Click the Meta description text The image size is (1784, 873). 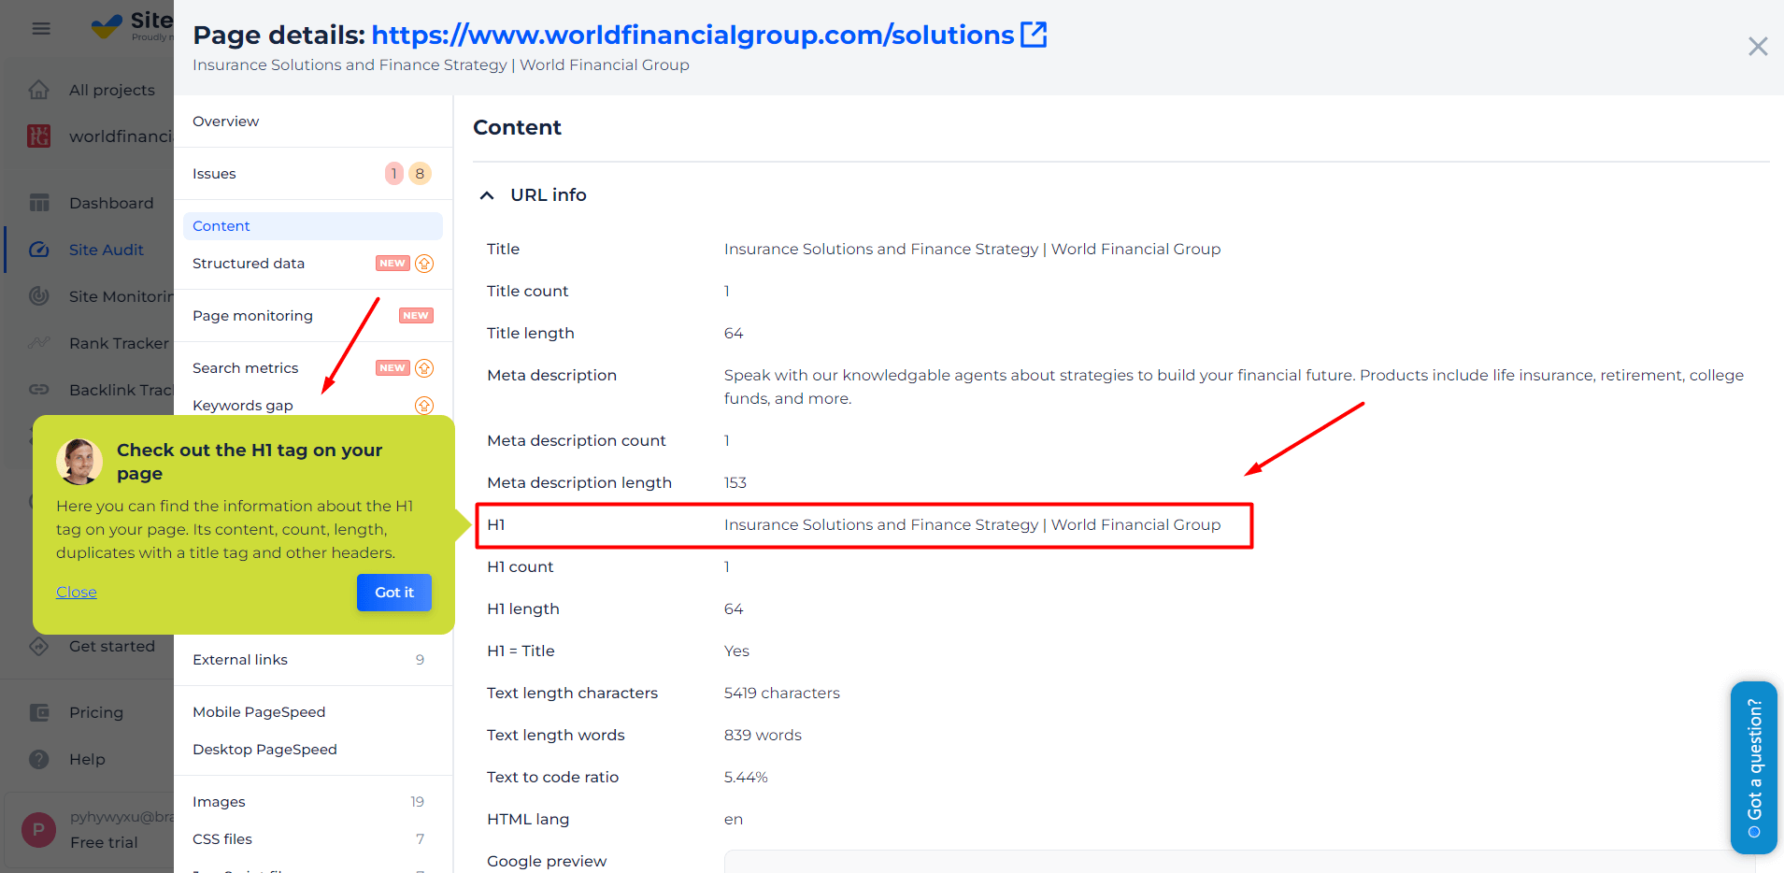click(x=1234, y=387)
